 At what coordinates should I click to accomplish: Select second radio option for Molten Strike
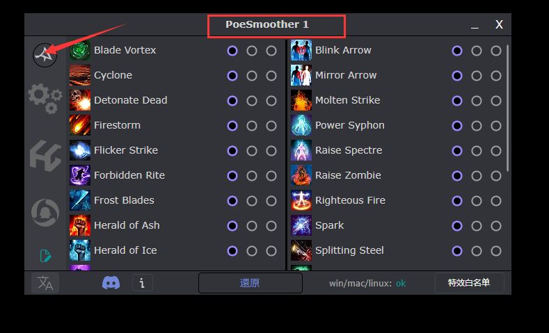(477, 101)
